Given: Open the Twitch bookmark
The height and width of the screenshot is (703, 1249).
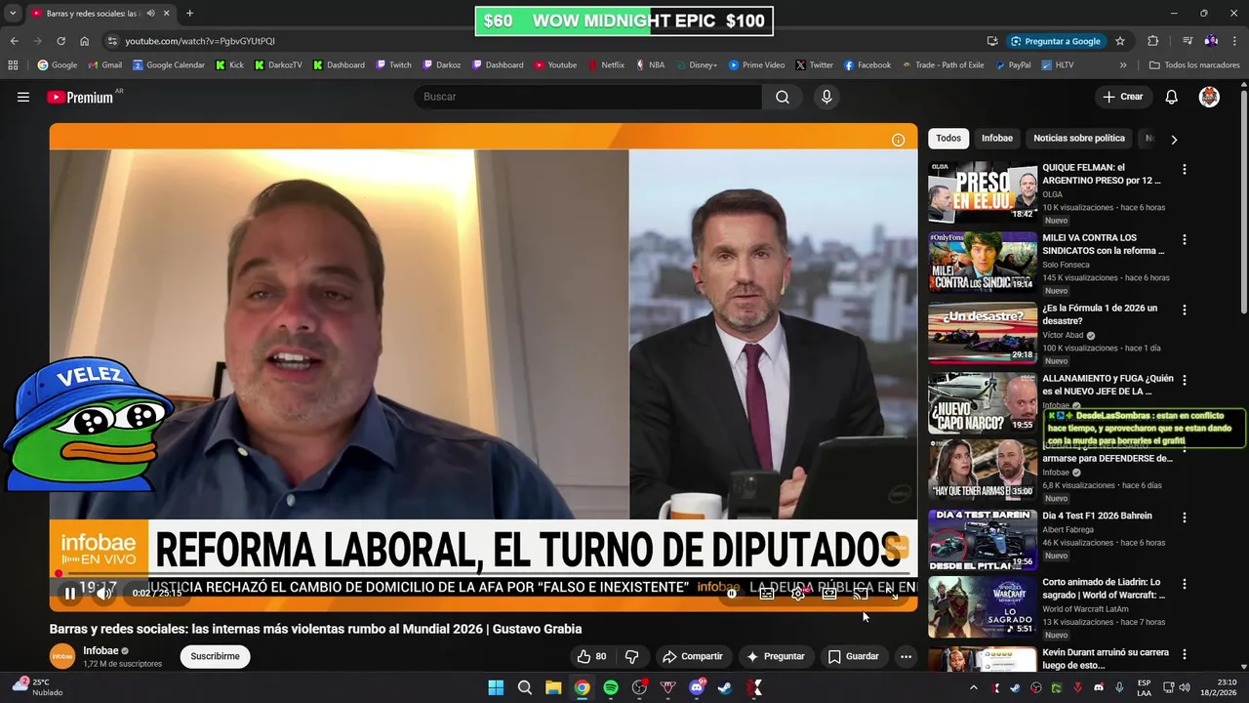Looking at the screenshot, I should [393, 65].
